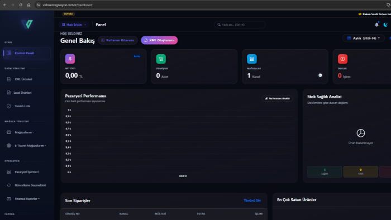The height and width of the screenshot is (220, 391).
Task: Click the browser home icon
Action: click(28, 5)
